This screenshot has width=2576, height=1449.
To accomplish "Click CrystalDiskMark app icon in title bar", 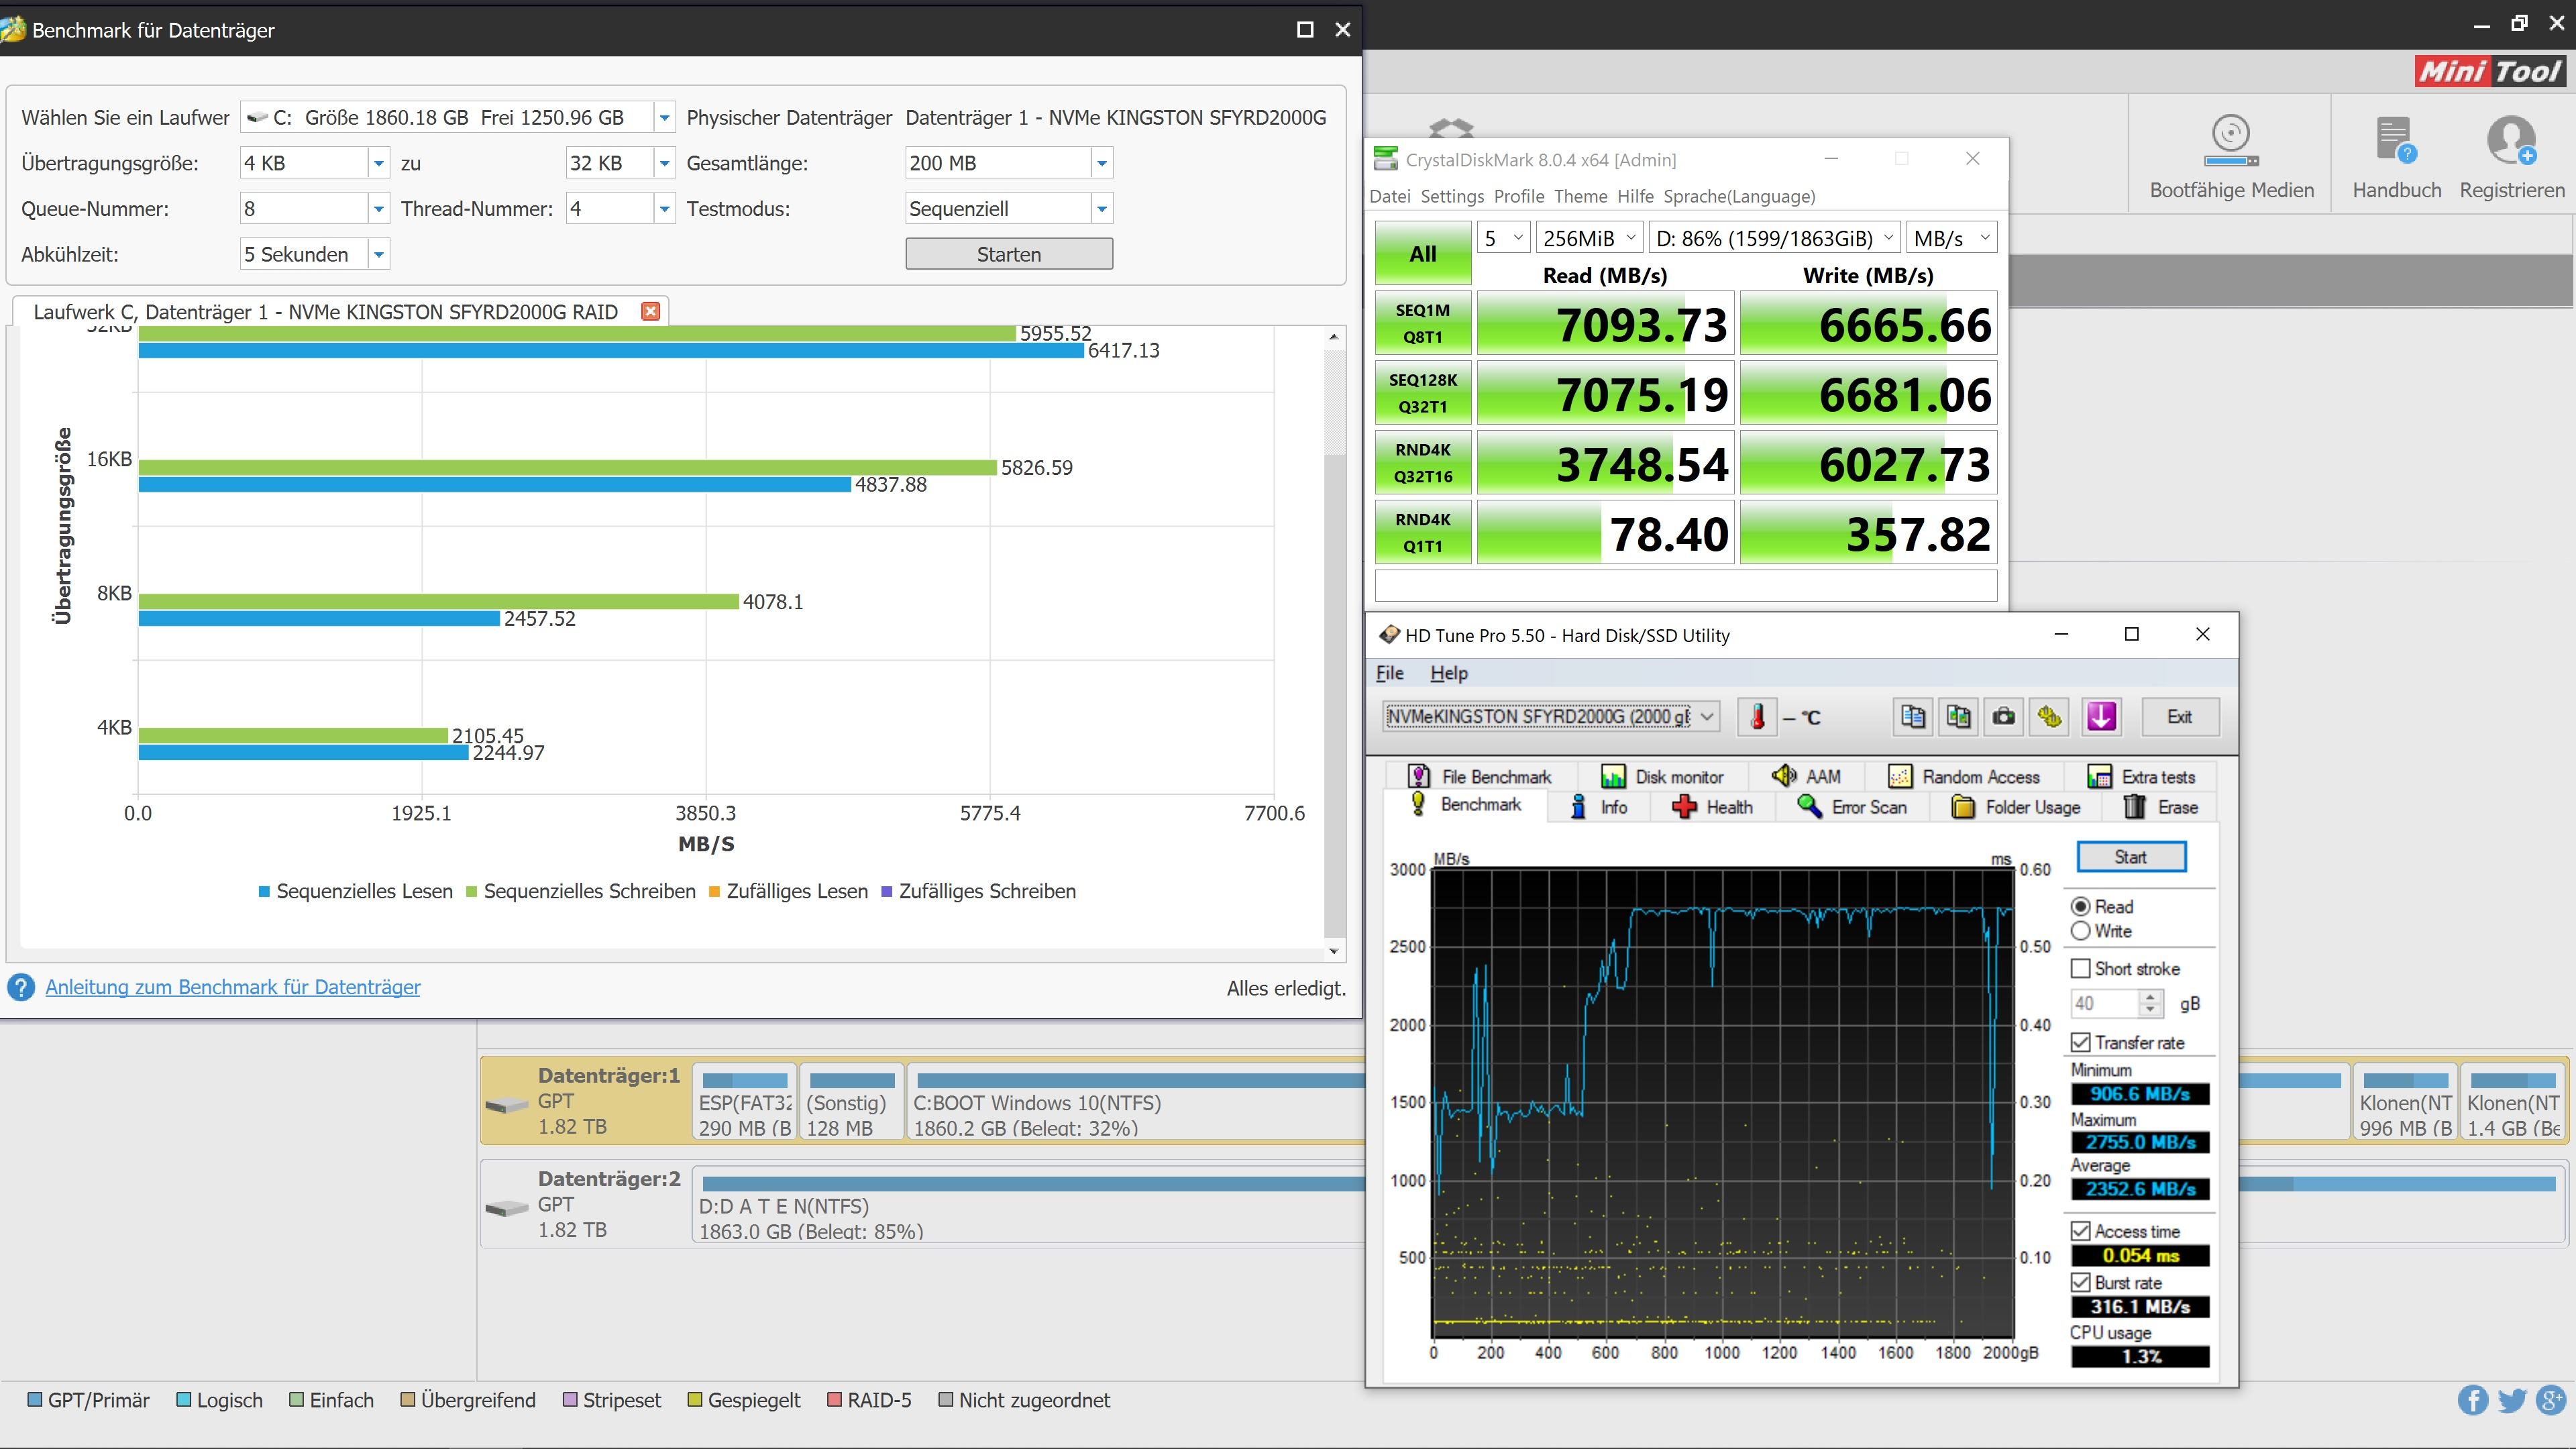I will [x=1385, y=159].
